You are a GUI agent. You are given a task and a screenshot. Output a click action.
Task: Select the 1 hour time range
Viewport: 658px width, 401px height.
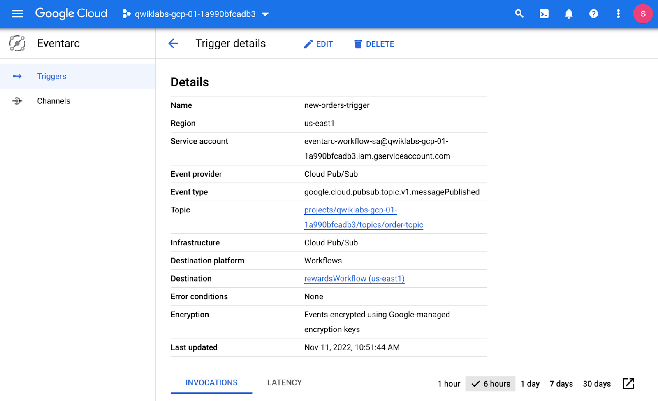click(449, 384)
